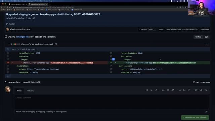
Task: Insert code formatting in comment
Action: (x=168, y=90)
